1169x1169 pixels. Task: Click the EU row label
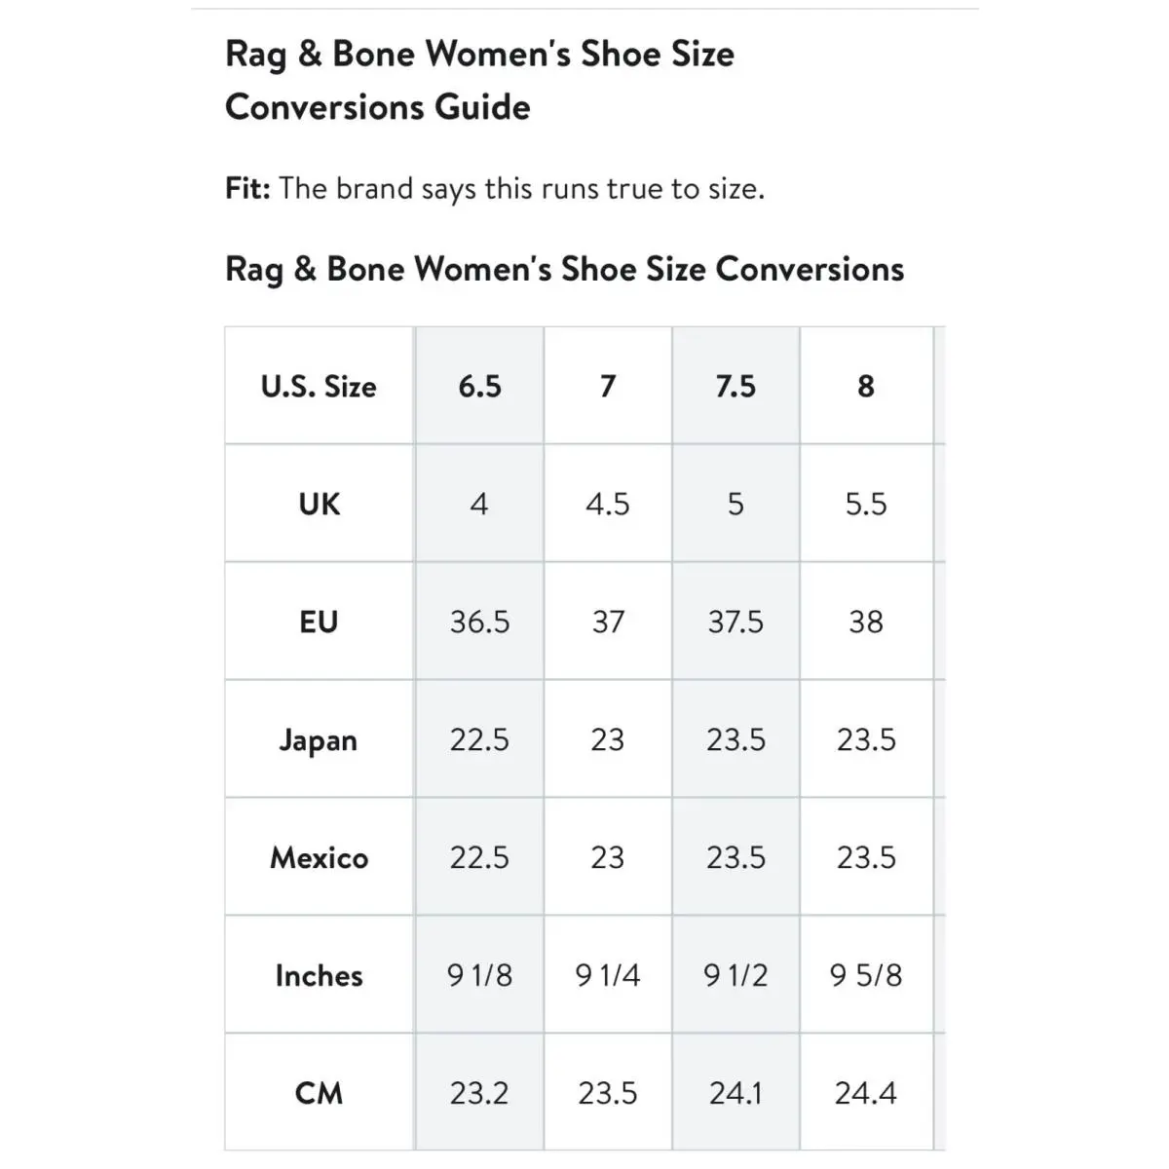(x=319, y=622)
